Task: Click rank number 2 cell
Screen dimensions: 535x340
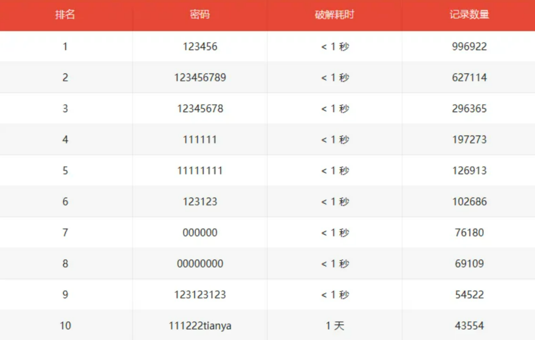Action: point(65,77)
